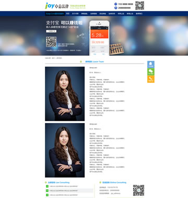Open the first lawyer portrait photo
This screenshot has width=188, height=198.
point(65,94)
